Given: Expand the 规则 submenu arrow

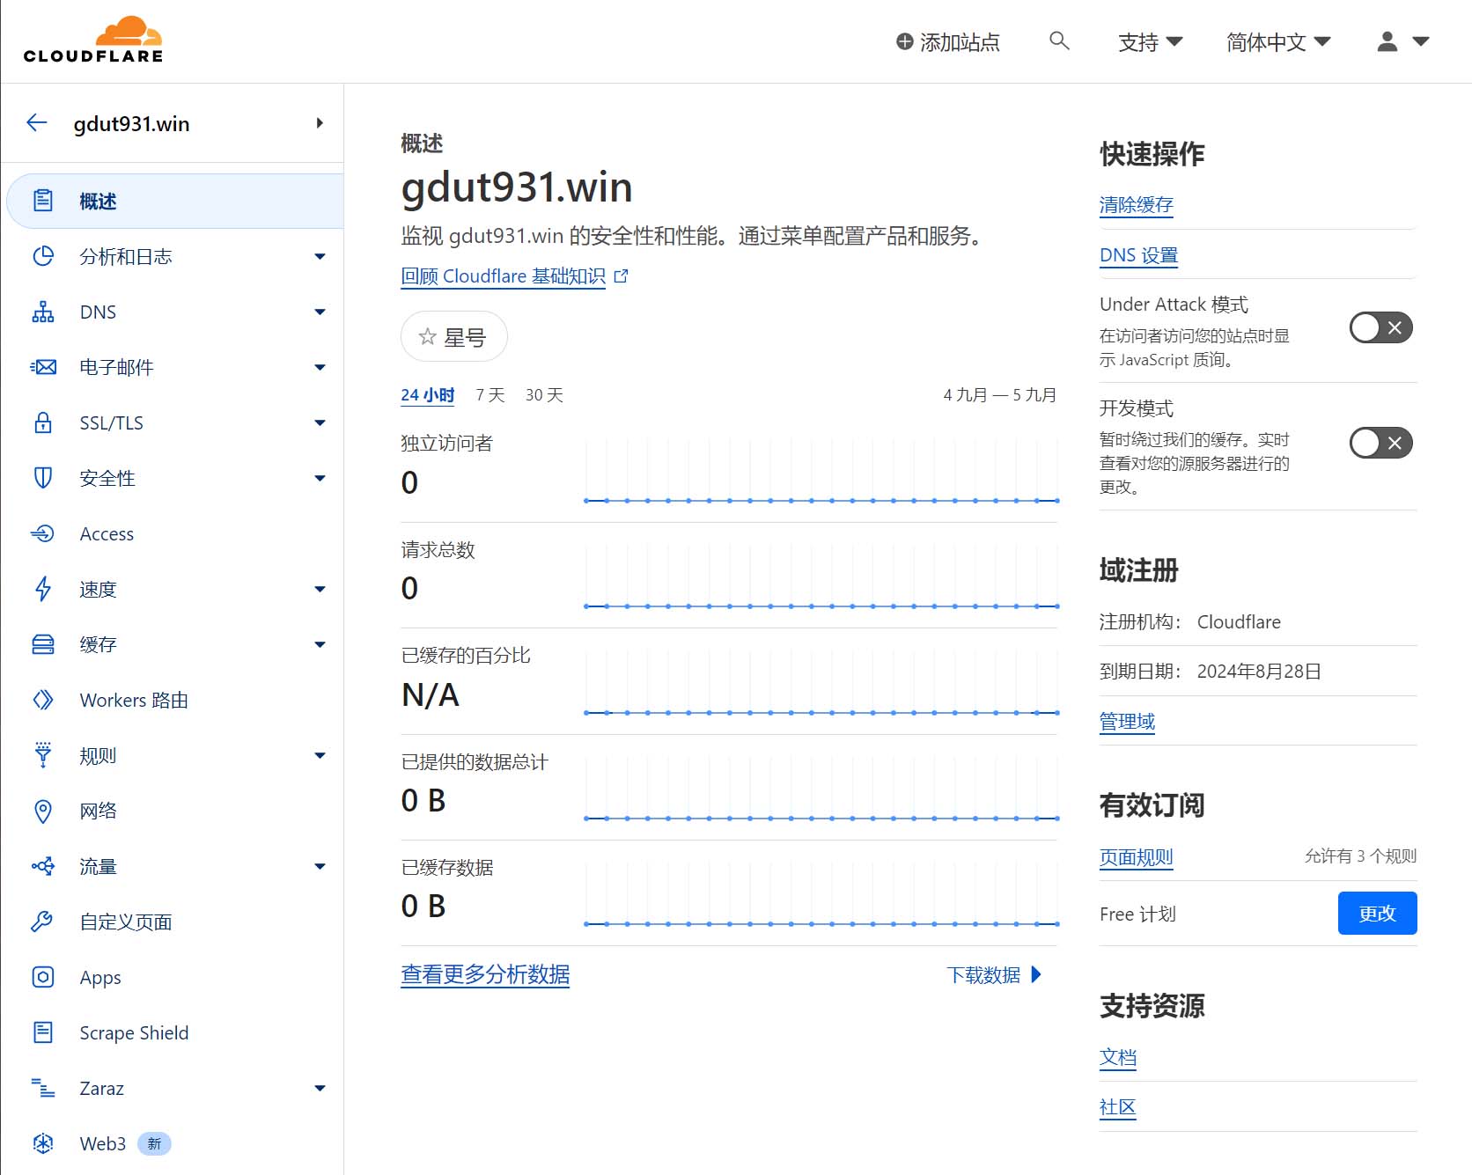Looking at the screenshot, I should [x=320, y=755].
